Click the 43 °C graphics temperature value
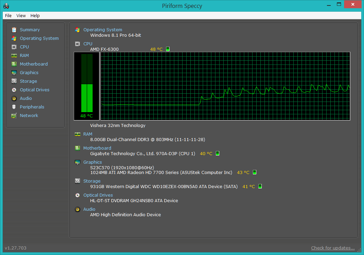The image size is (364, 255). (x=243, y=173)
